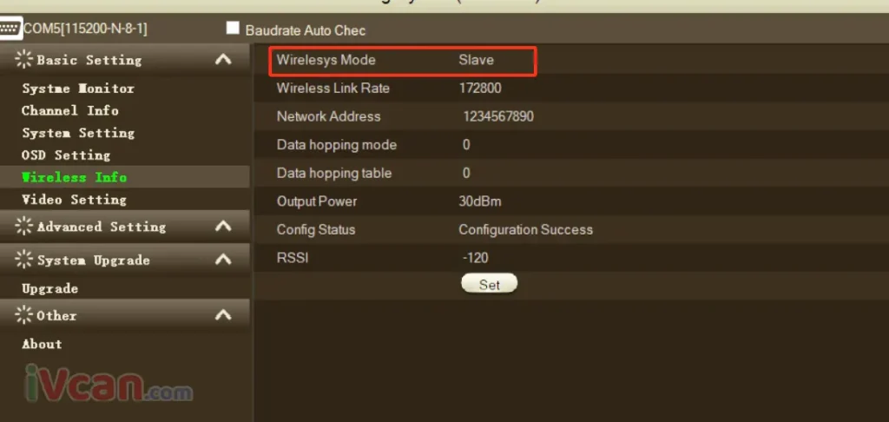The image size is (889, 422).
Task: Open the OSD Setting page
Action: pos(66,155)
